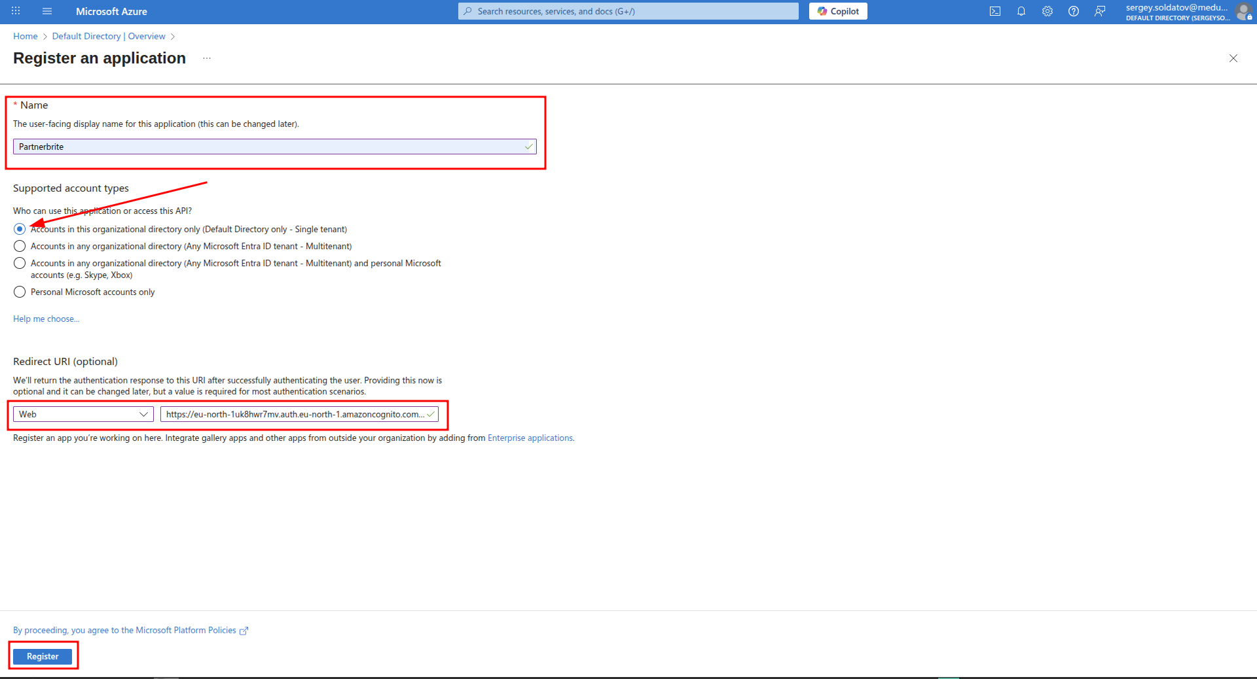The height and width of the screenshot is (679, 1257).
Task: Click the Name input field with Partnerbrite
Action: [275, 147]
